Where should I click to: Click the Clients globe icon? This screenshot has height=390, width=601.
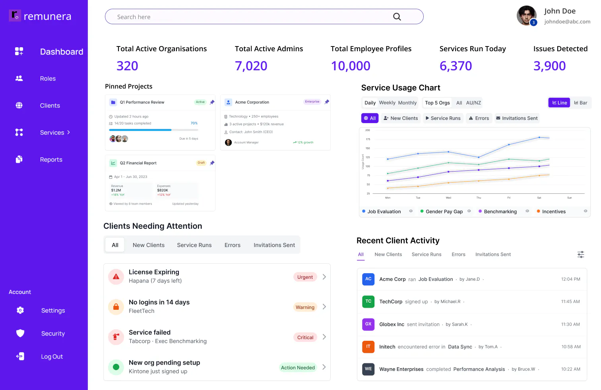click(19, 105)
